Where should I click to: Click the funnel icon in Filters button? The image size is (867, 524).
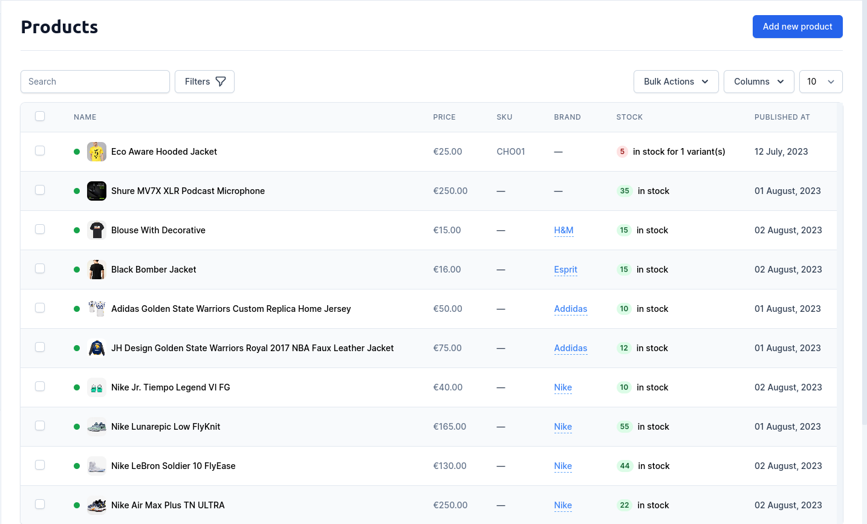221,82
